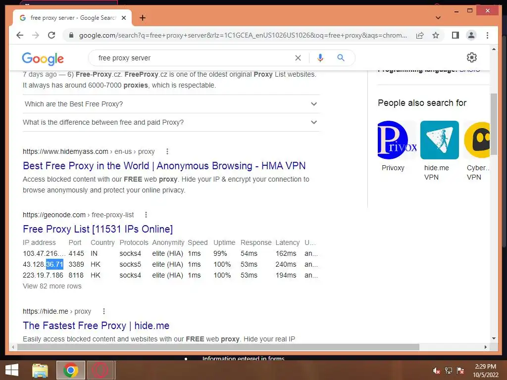Expand 'What is the difference between free and paid Proxy?'
Image resolution: width=507 pixels, height=380 pixels.
(171, 123)
